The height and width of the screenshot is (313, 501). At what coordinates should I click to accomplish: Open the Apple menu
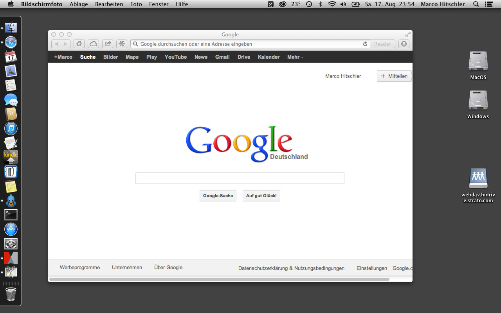click(x=11, y=4)
